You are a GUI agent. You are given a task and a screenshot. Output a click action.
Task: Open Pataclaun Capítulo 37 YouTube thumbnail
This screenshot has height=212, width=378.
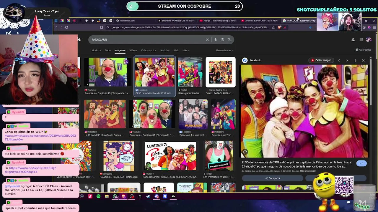coord(152,114)
